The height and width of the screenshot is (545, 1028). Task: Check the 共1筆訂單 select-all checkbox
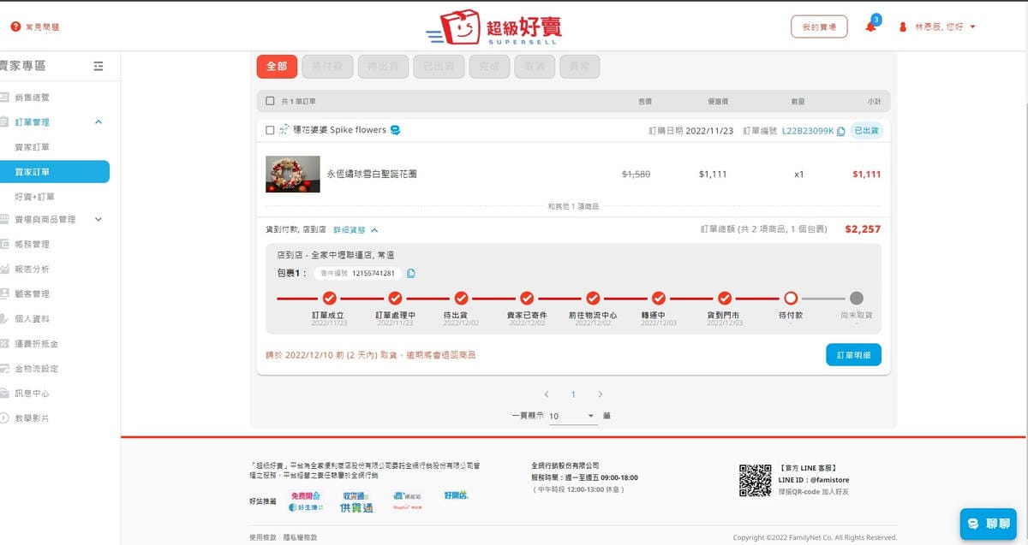tap(270, 100)
